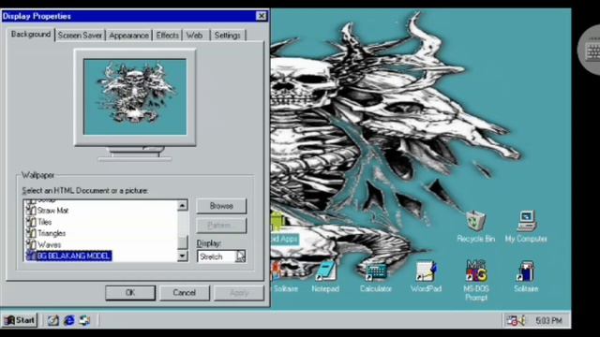Click the tray icon left of the speaker

(511, 320)
